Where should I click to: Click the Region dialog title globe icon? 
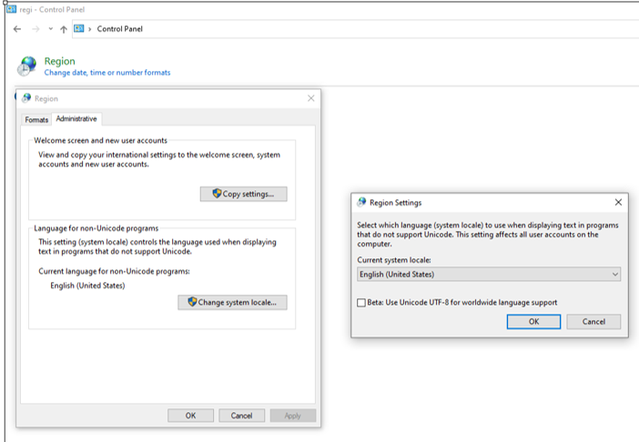pyautogui.click(x=25, y=98)
